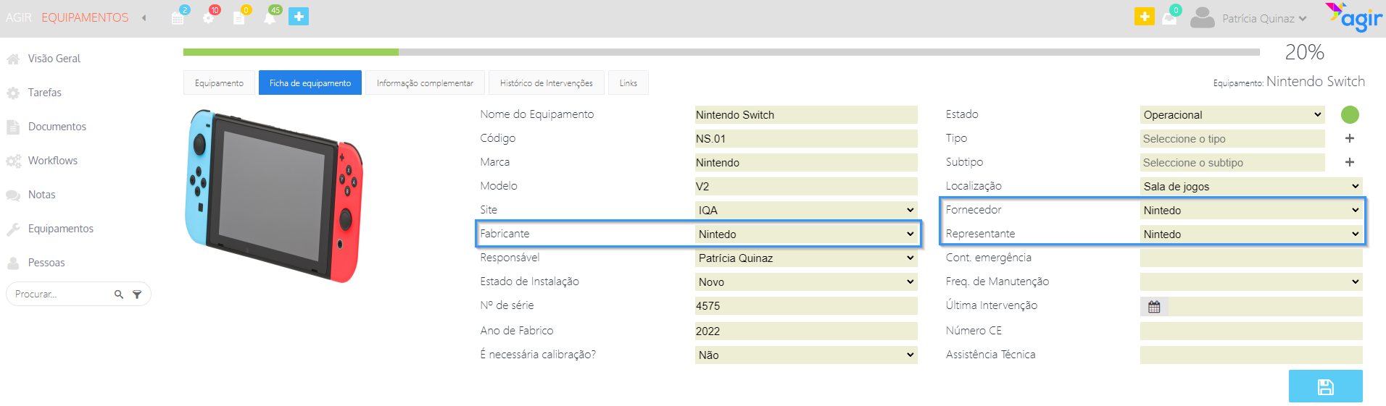Switch to the Equipamento tab
The width and height of the screenshot is (1386, 406).
[x=219, y=83]
